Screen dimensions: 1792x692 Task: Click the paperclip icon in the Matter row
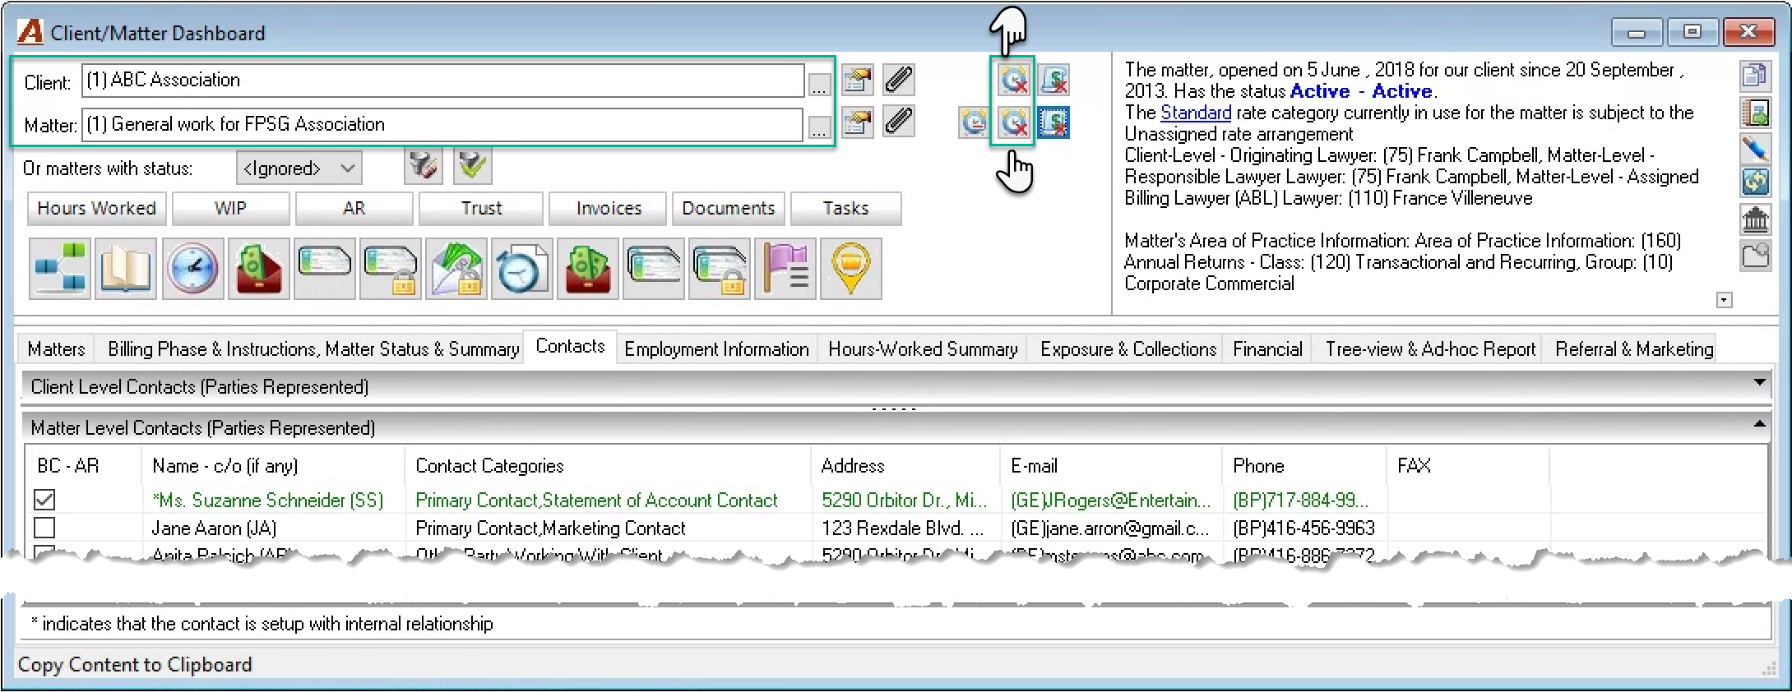(x=899, y=122)
